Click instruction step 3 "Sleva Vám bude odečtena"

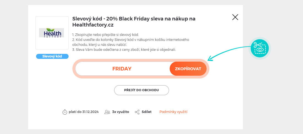pos(124,50)
